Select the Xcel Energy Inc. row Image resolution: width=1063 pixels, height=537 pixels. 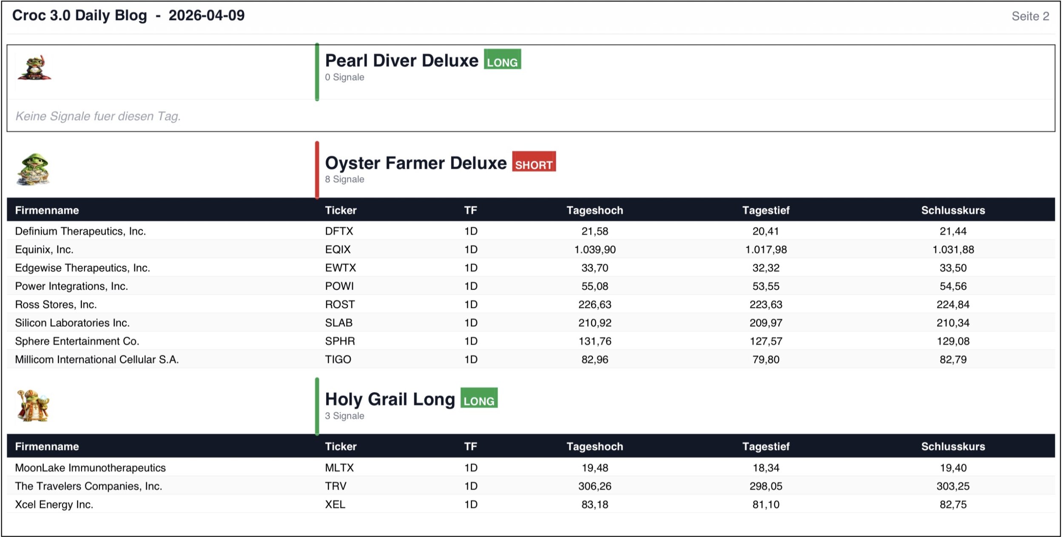point(54,504)
